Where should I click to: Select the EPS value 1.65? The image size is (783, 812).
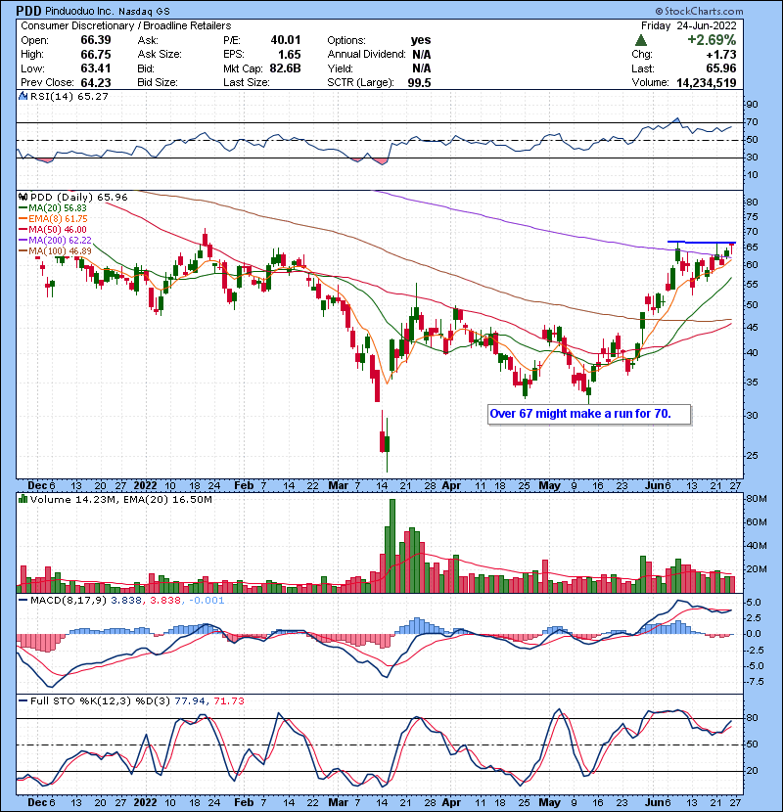click(290, 55)
